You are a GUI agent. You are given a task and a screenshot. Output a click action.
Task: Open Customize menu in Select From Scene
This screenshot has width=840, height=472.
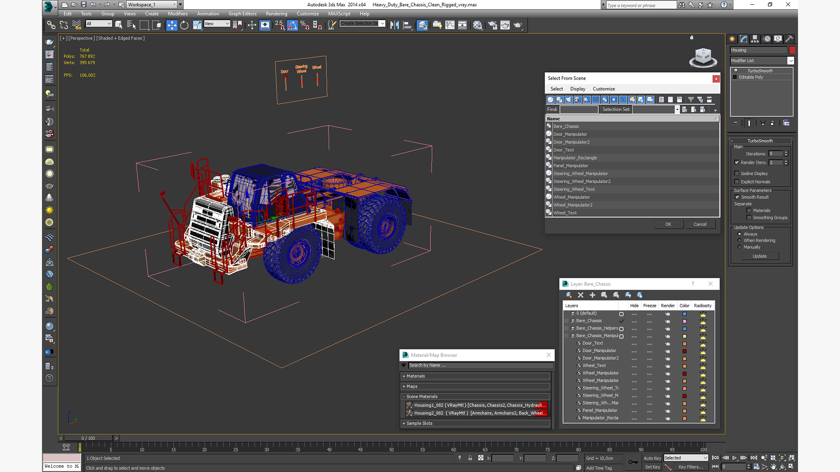pyautogui.click(x=604, y=89)
